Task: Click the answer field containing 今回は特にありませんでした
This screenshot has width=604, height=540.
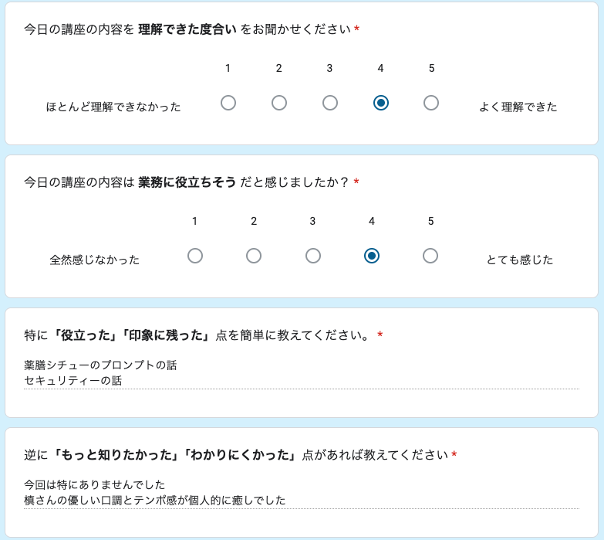Action: (301, 493)
